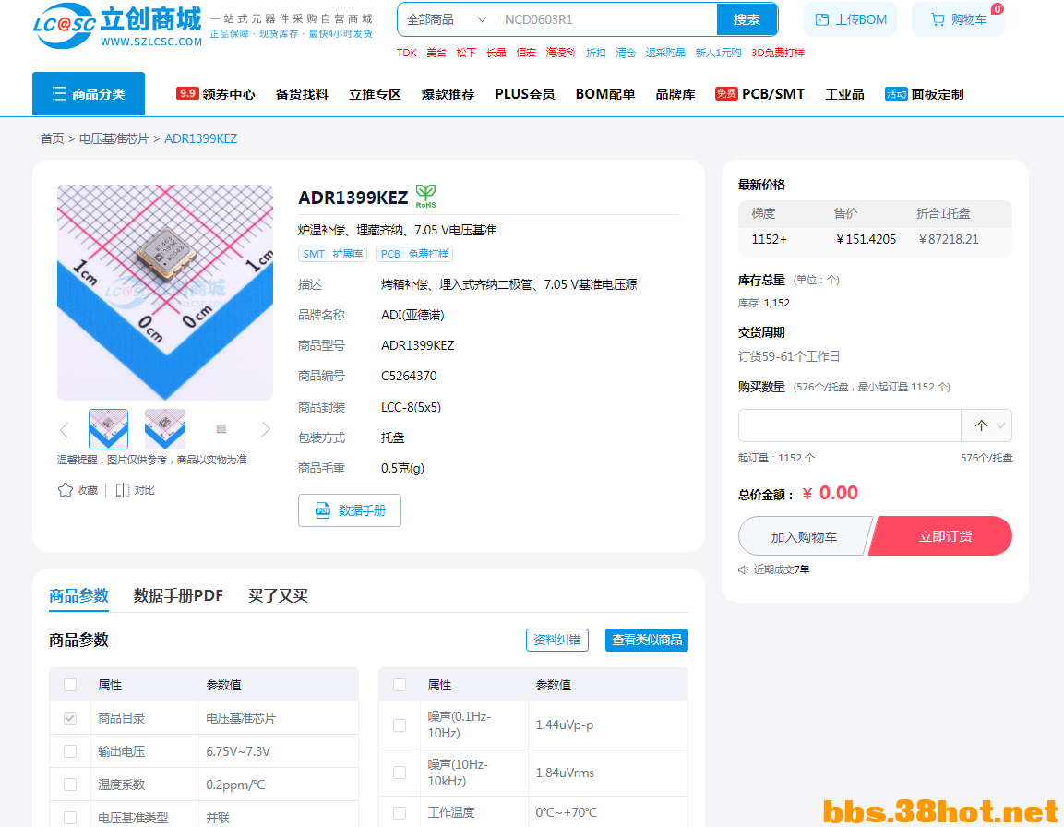This screenshot has height=827, width=1064.
Task: Open the 品牌库 brand library
Action: [675, 94]
